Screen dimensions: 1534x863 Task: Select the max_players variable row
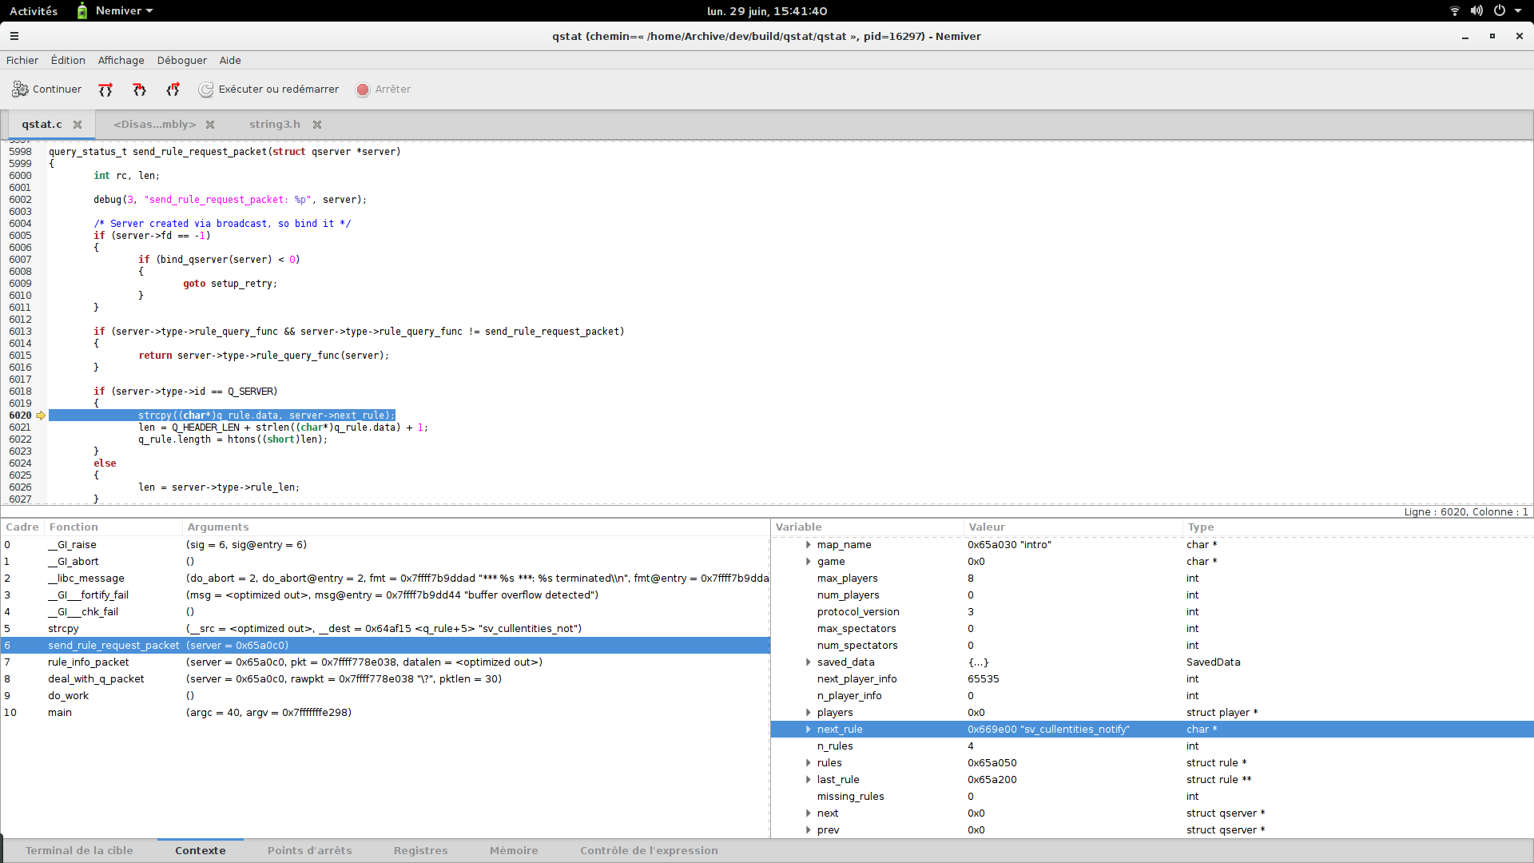click(1152, 579)
